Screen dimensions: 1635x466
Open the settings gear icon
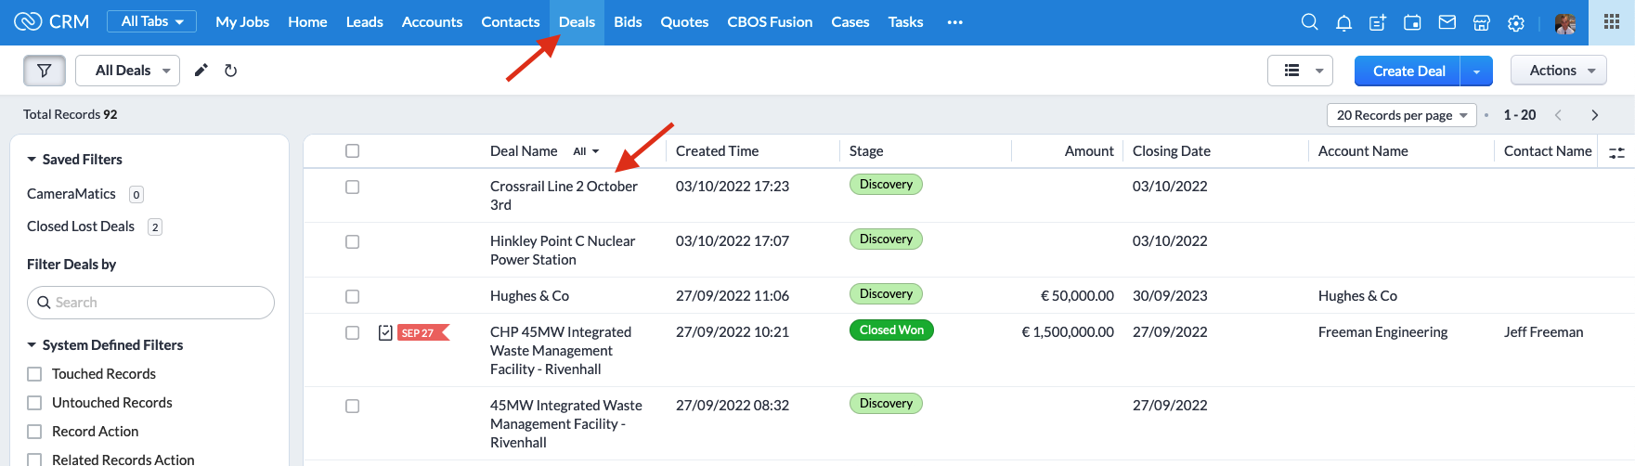(1516, 22)
